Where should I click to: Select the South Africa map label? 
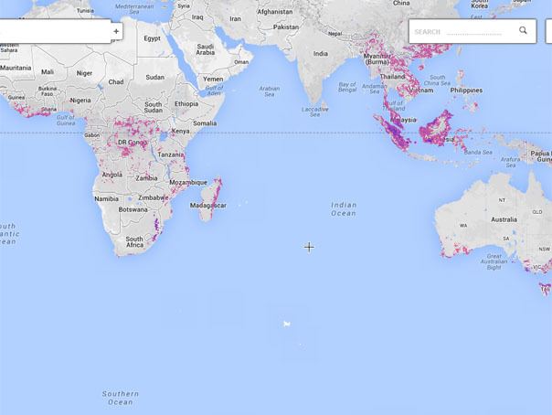click(x=134, y=242)
